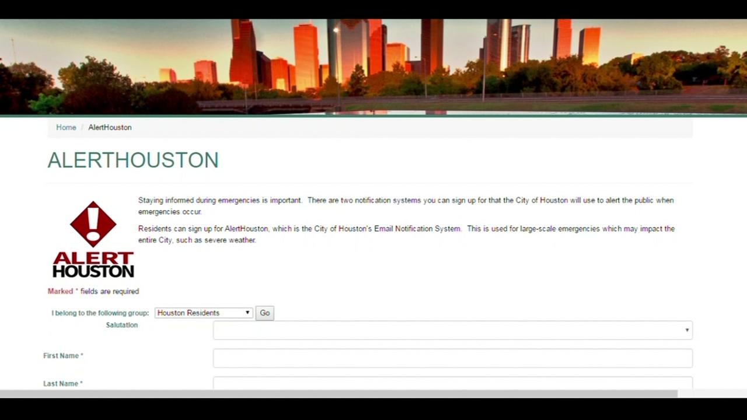Click the 'Residents can sign up for AlertHouston' paragraph
The height and width of the screenshot is (420, 747).
click(x=406, y=235)
